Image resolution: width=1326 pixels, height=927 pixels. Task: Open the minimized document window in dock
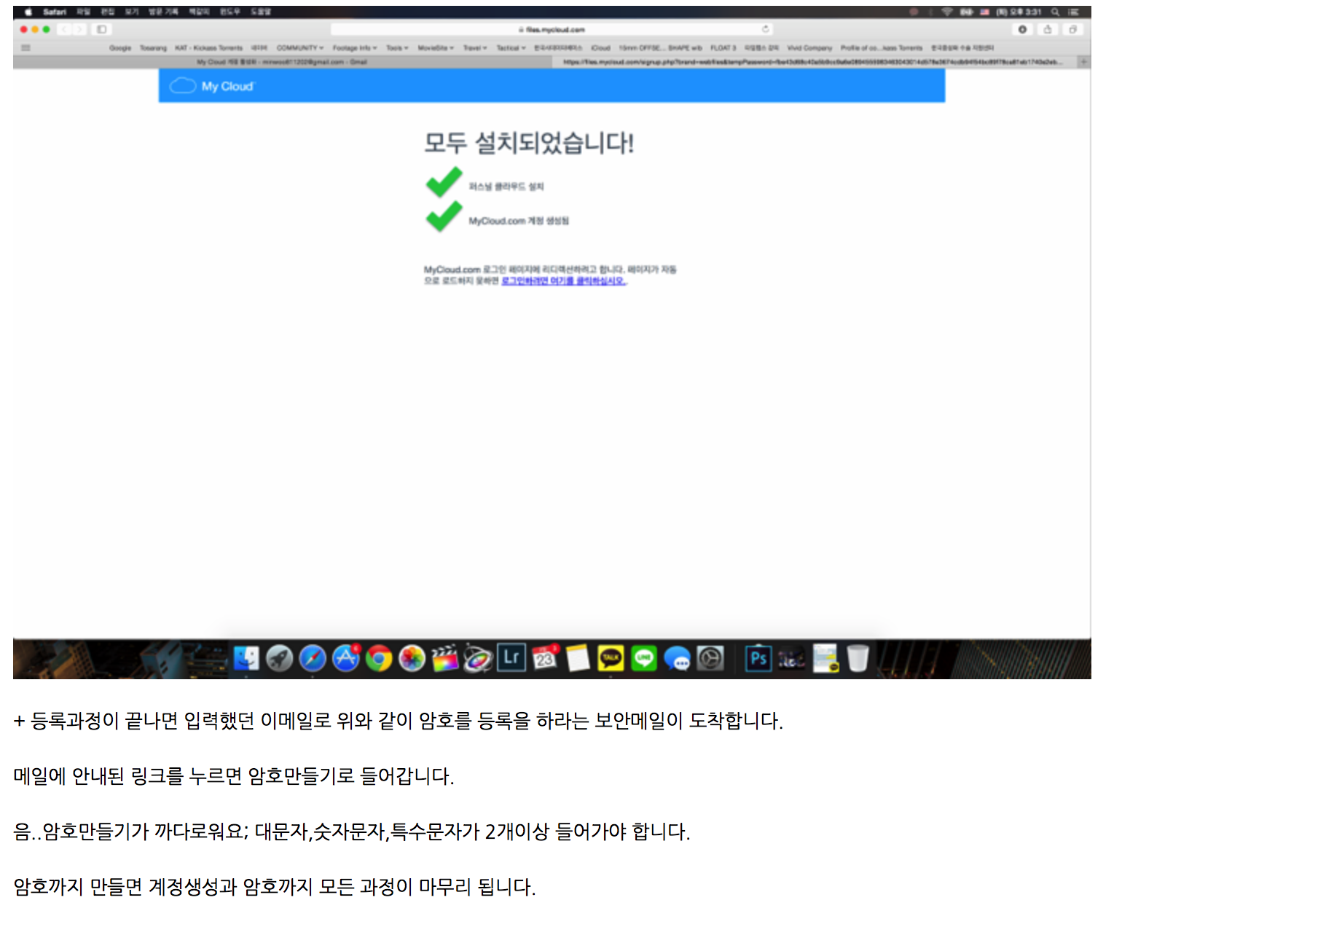point(826,659)
